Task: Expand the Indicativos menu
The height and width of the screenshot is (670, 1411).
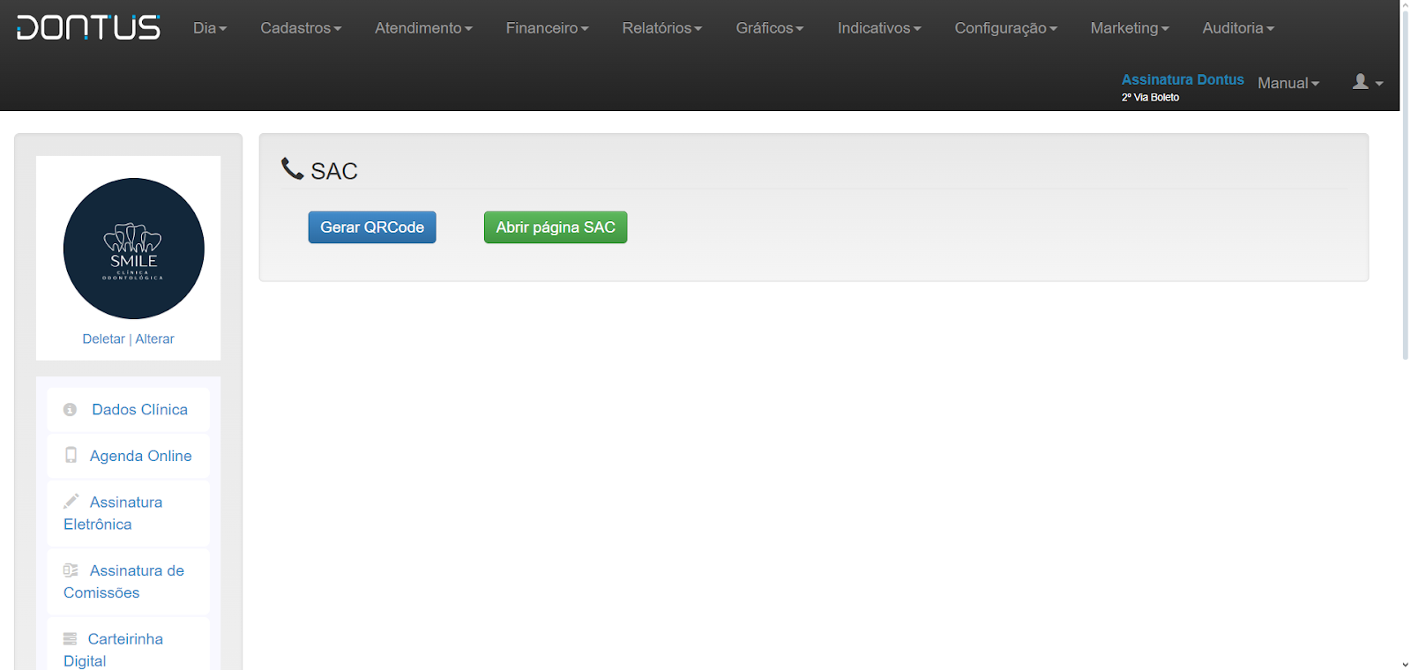Action: (879, 28)
